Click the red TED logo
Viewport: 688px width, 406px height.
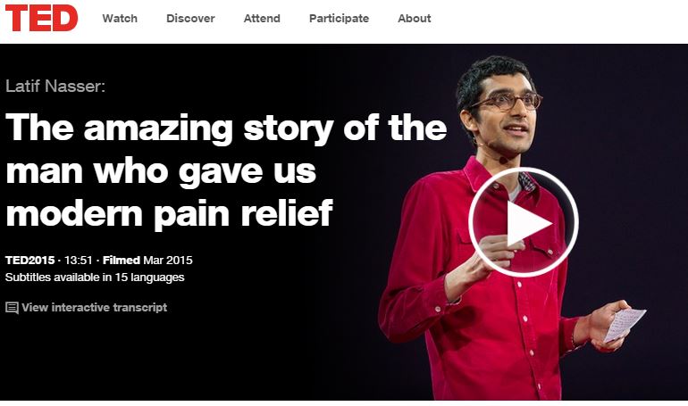[41, 18]
